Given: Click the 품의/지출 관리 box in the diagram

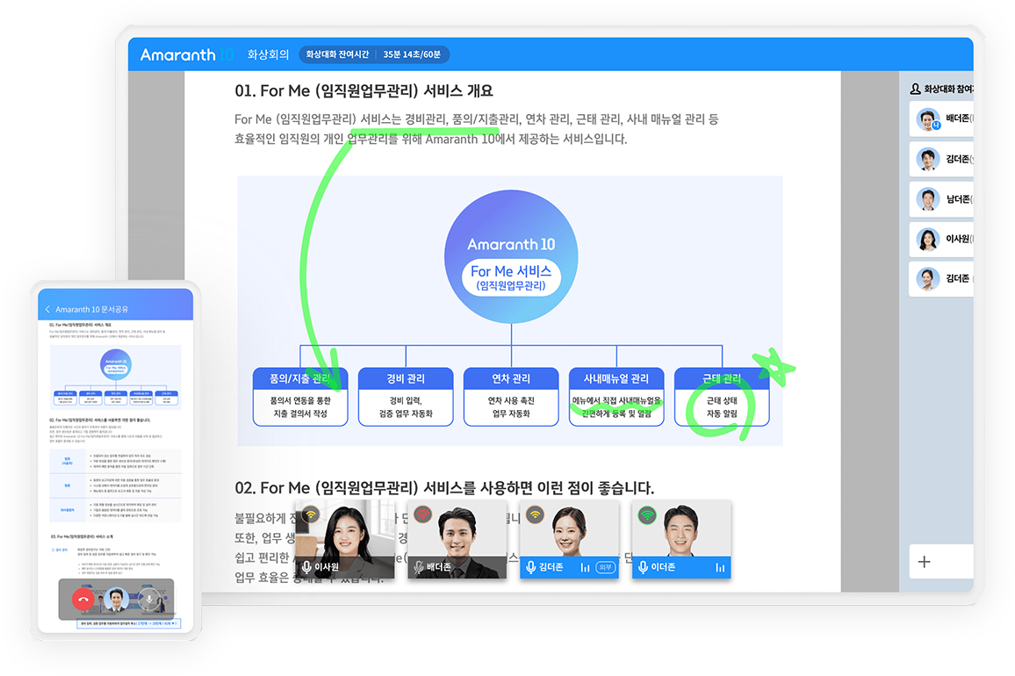Looking at the screenshot, I should (300, 397).
